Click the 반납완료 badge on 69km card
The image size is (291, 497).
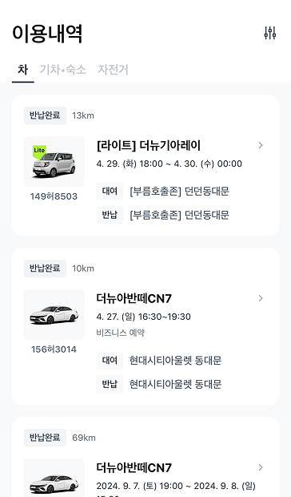45,438
